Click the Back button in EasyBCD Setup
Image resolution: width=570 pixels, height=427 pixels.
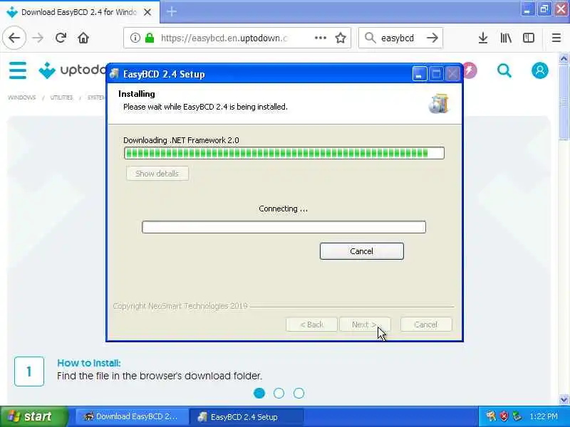point(311,325)
